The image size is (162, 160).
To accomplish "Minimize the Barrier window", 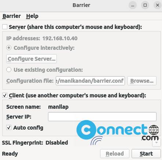I will 133,5.
